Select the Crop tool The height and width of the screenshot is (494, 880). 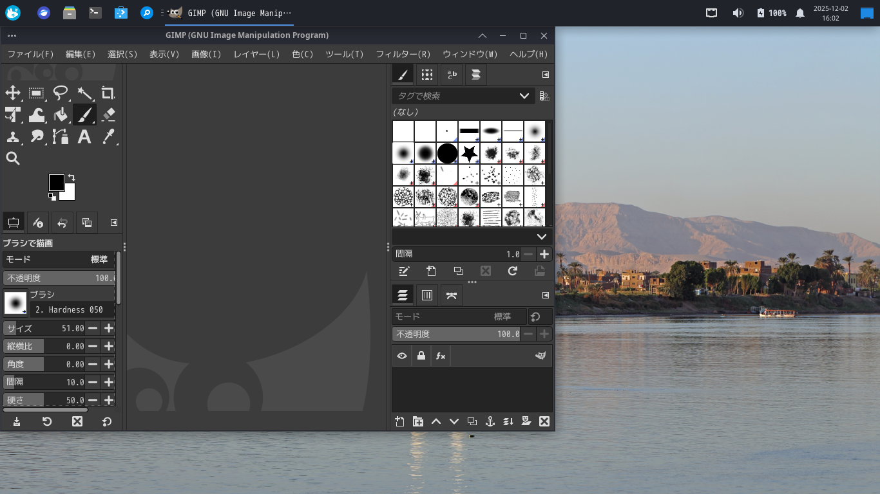(108, 93)
